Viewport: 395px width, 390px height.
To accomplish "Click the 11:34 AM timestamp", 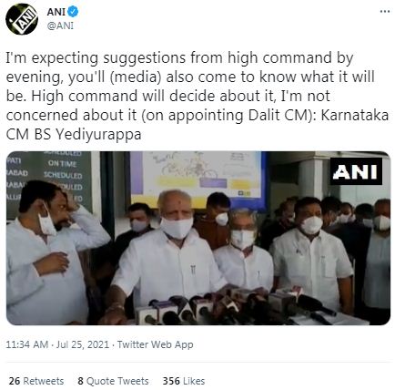I will pyautogui.click(x=27, y=344).
